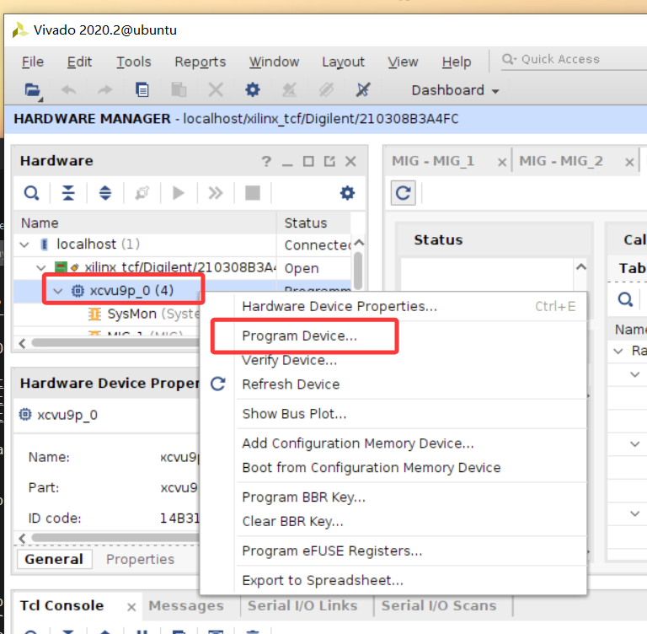Switch to Properties tab in device properties
The width and height of the screenshot is (647, 634).
141,559
